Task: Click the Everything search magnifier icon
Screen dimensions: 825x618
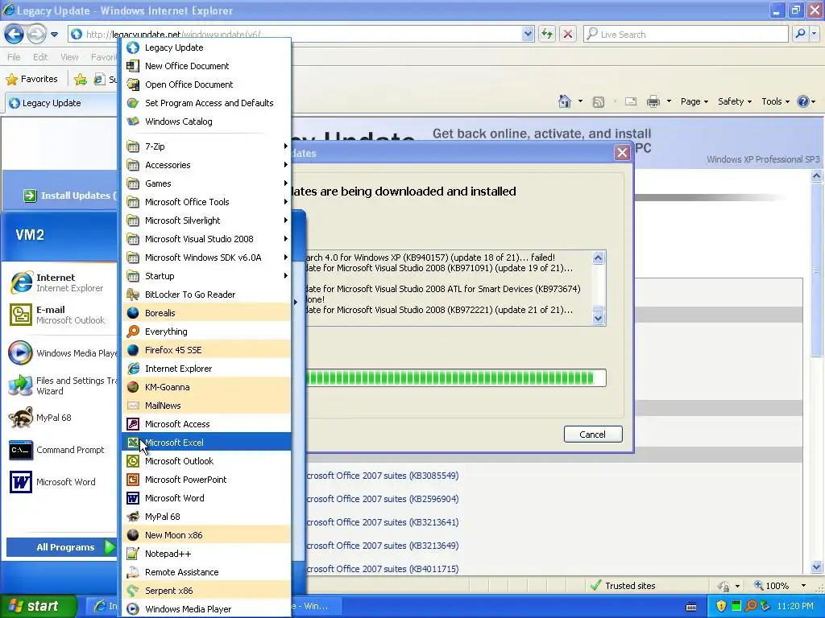Action: [133, 332]
